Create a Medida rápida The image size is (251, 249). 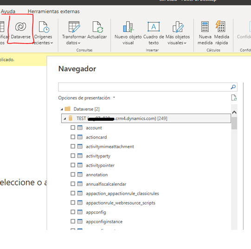[222, 33]
